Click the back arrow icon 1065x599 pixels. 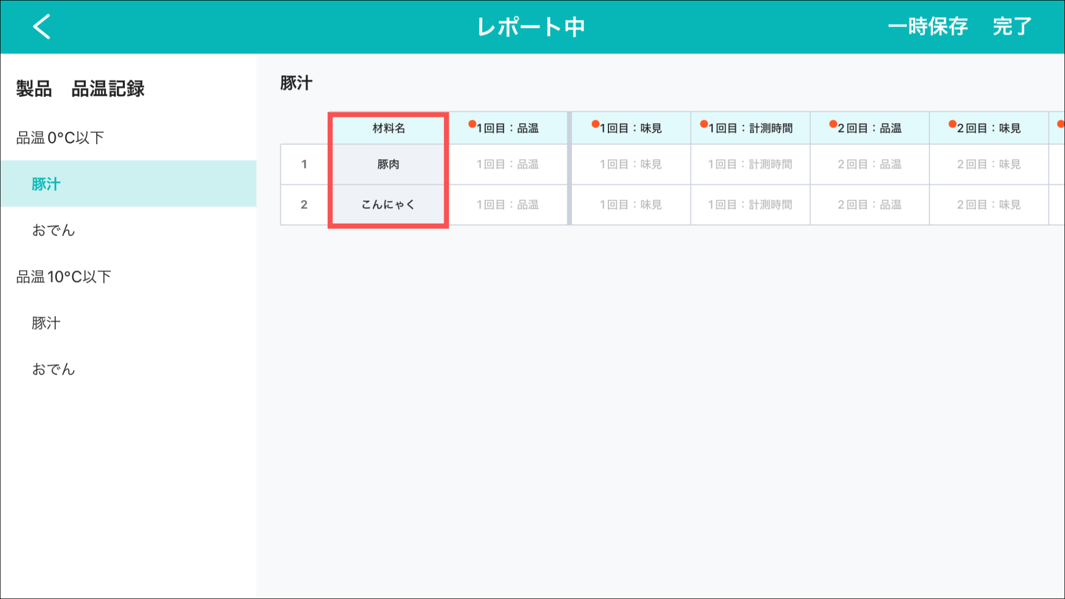[42, 27]
